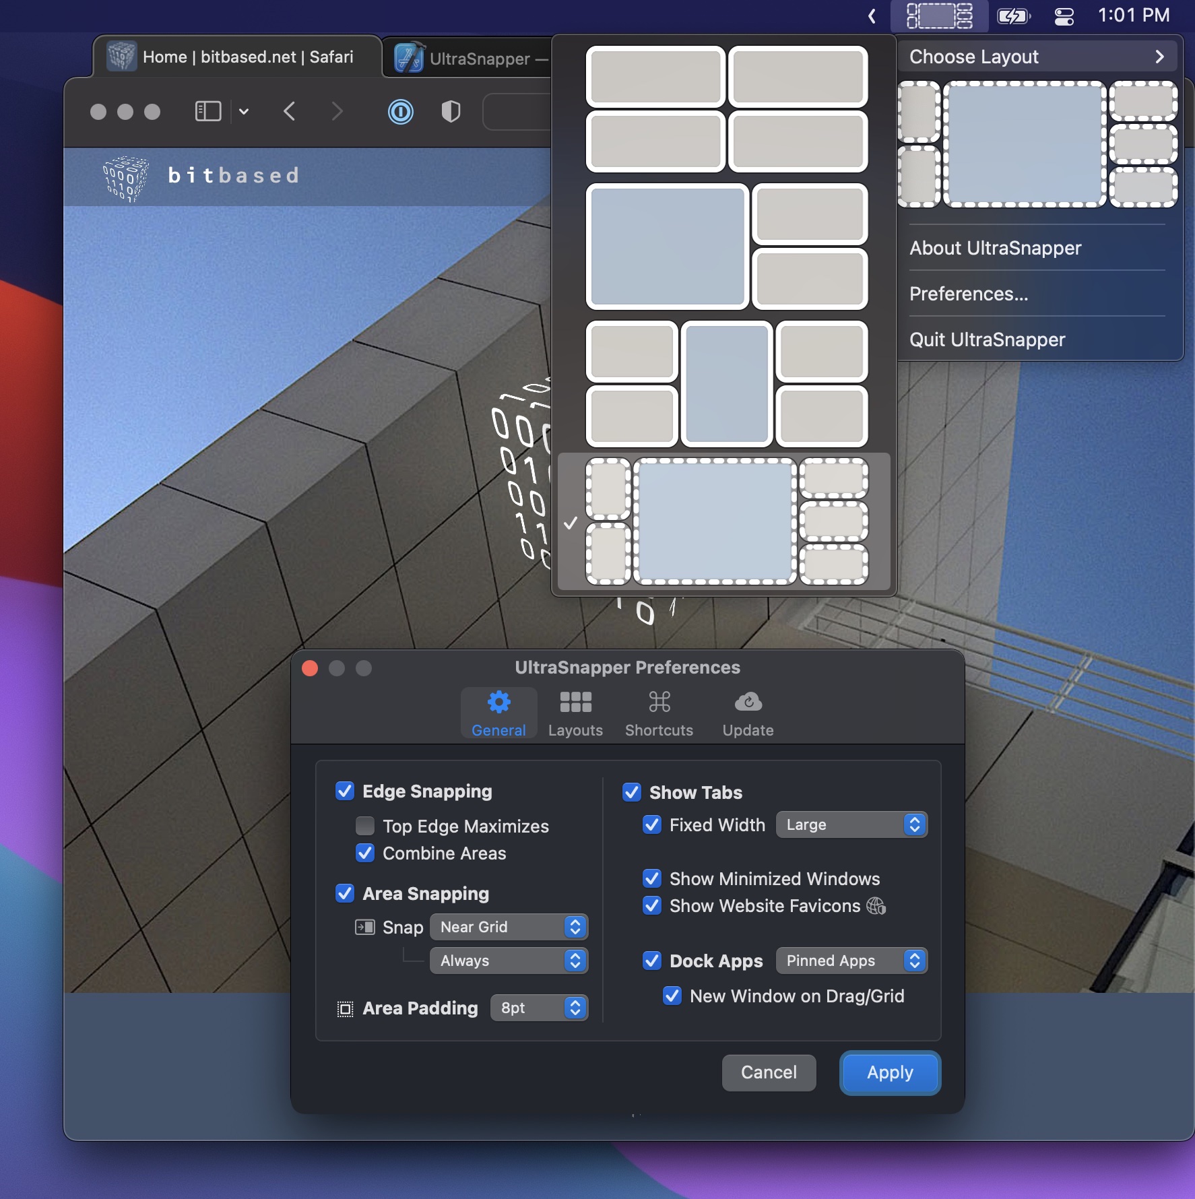The width and height of the screenshot is (1195, 1199).
Task: Click the 1Password extension icon in Safari
Action: (x=400, y=111)
